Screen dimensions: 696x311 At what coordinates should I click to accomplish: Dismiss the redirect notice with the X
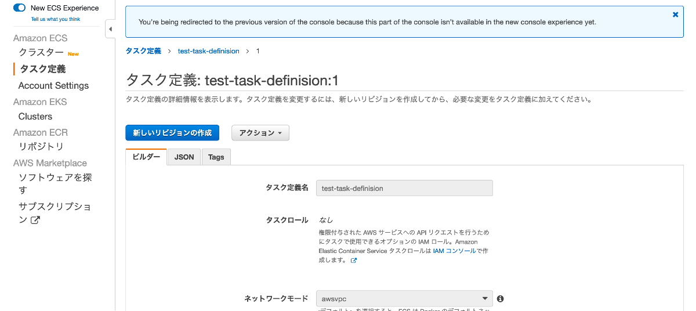tap(675, 15)
